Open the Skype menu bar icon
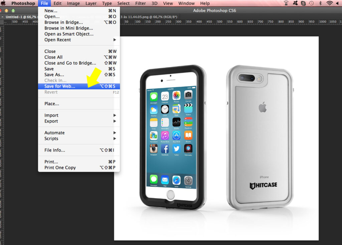This screenshot has height=245, width=342. pos(303,3)
